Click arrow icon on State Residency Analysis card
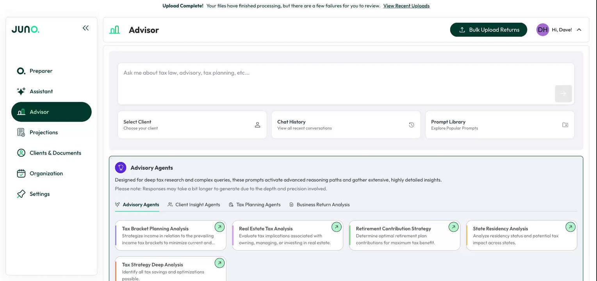Image resolution: width=597 pixels, height=281 pixels. pos(570,227)
